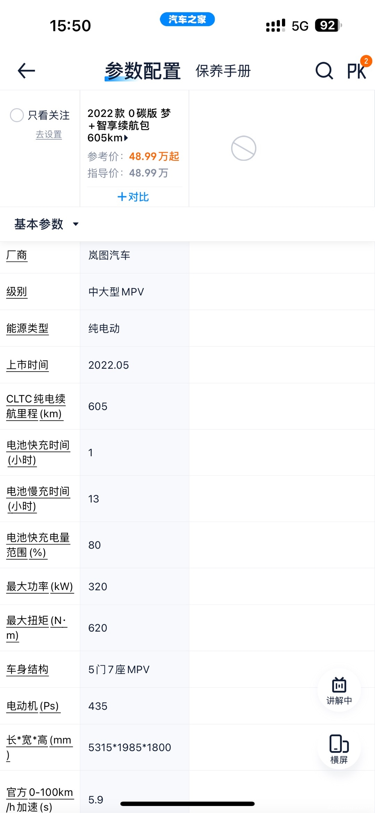Tap the home indicator bar at bottom
This screenshot has height=813, width=375.
coord(187,804)
